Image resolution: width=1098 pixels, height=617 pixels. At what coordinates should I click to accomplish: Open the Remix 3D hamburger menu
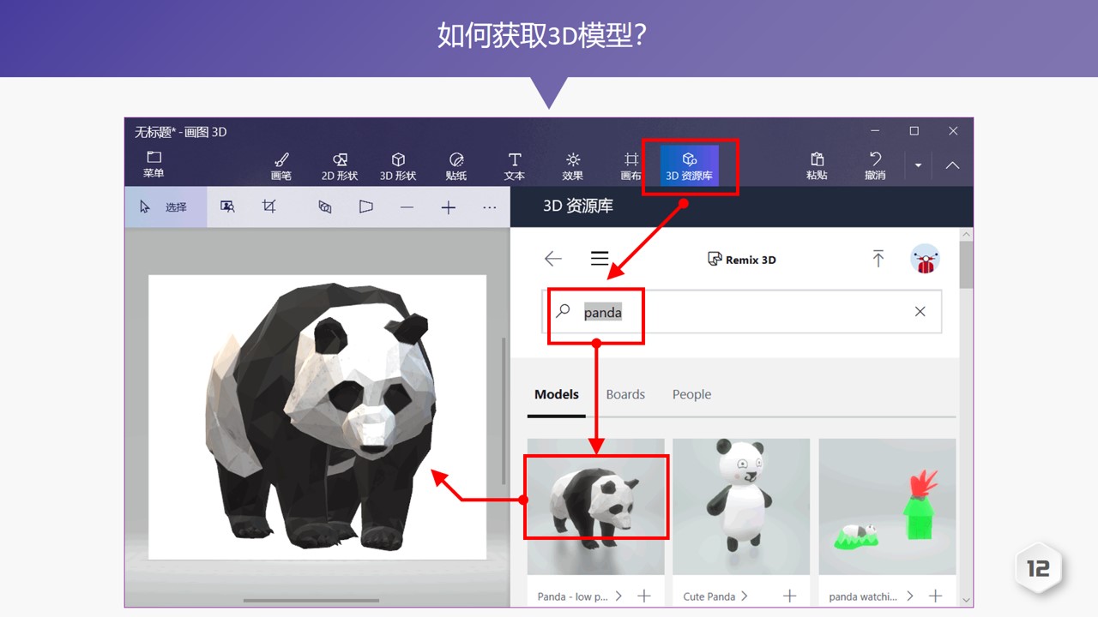point(600,259)
